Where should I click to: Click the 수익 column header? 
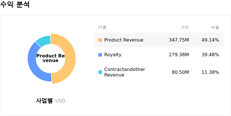coord(185,27)
